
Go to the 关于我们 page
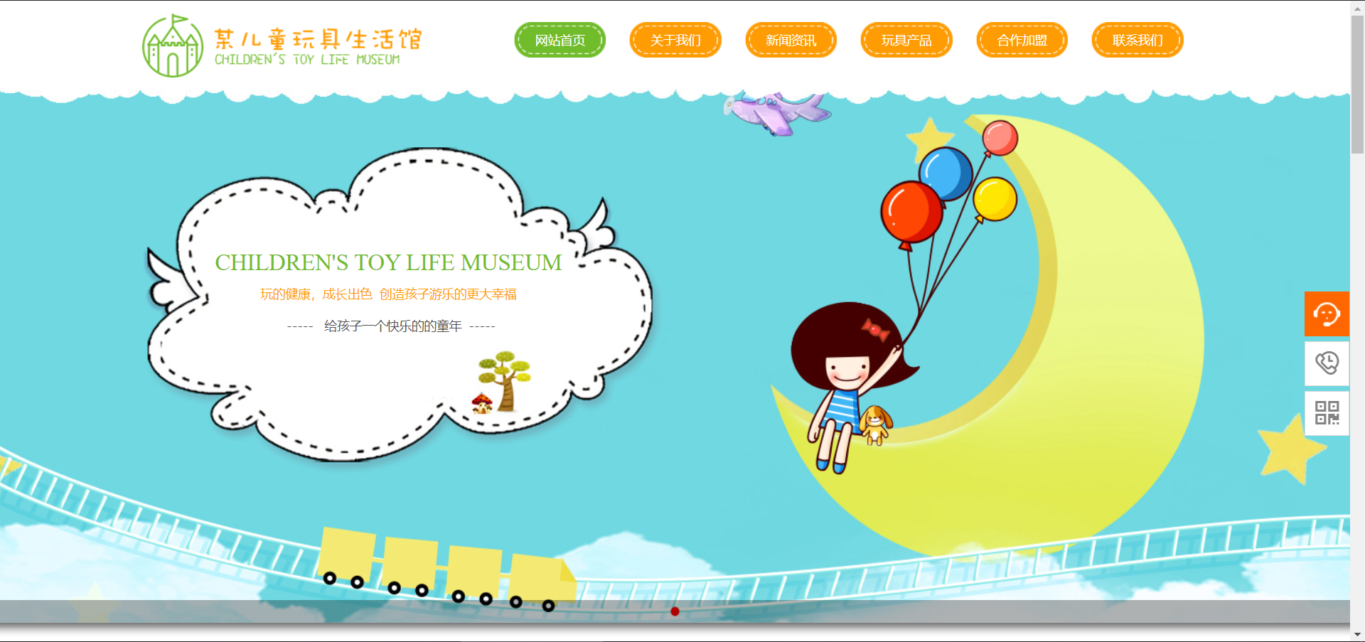(x=675, y=41)
